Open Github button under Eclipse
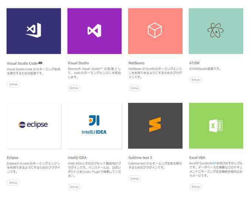Image resolution: width=251 pixels, height=197 pixels. [x=13, y=183]
